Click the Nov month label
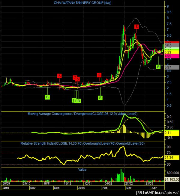 point(33,188)
